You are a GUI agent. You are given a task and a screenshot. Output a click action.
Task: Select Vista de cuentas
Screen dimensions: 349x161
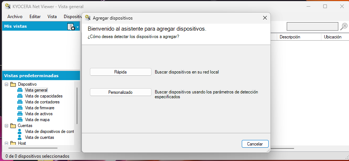39,137
